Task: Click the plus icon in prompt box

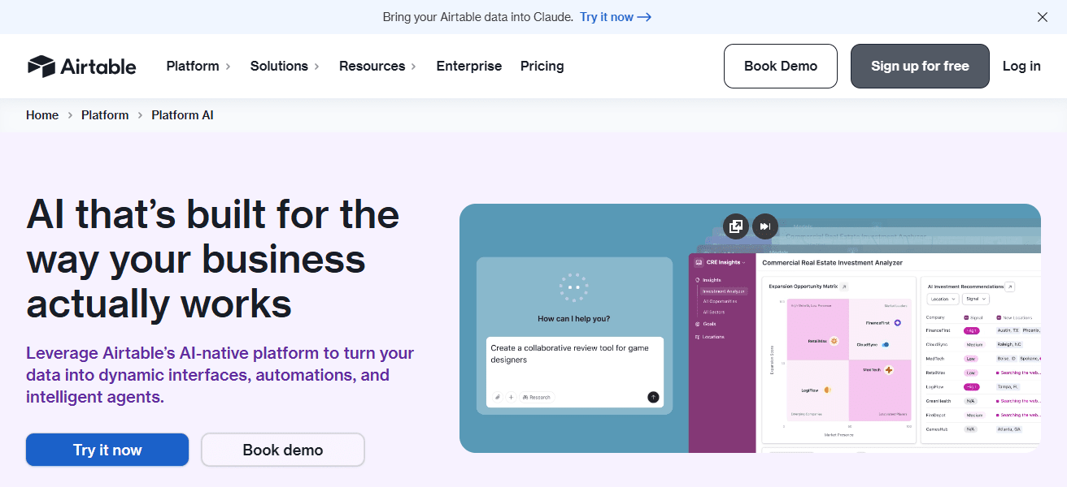Action: 512,397
